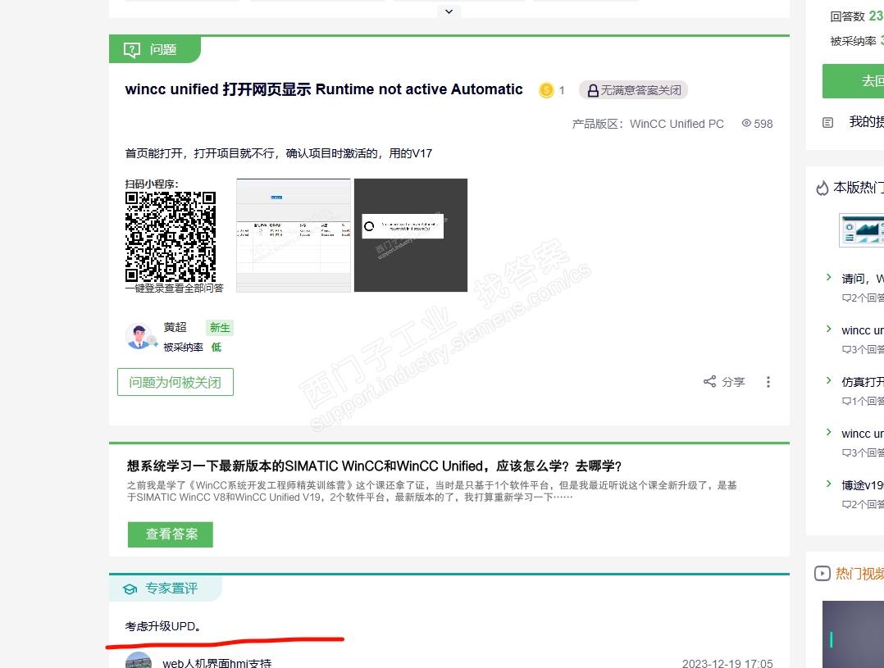This screenshot has height=668, width=884.
Task: Click the play icon beside 热门视频
Action: [x=822, y=574]
